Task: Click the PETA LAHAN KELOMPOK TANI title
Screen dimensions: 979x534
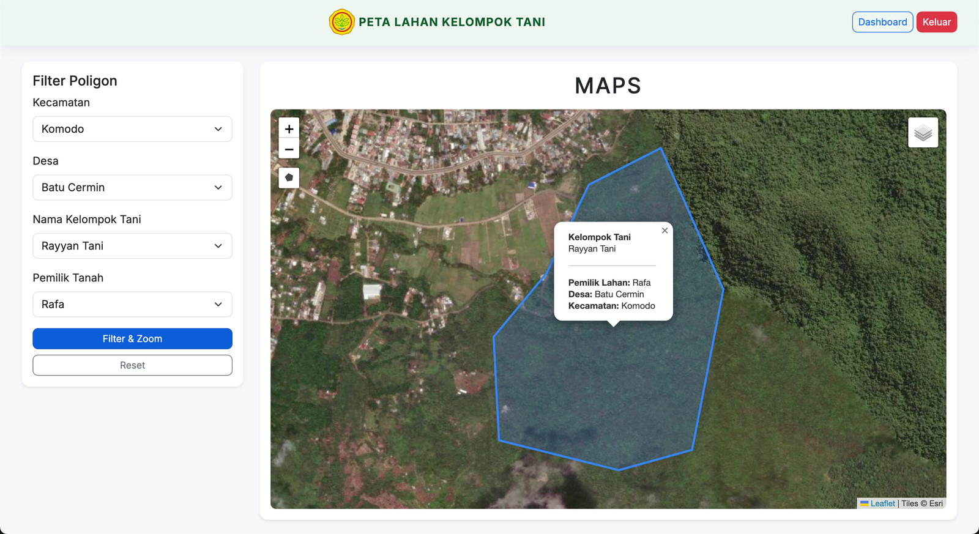Action: coord(452,22)
